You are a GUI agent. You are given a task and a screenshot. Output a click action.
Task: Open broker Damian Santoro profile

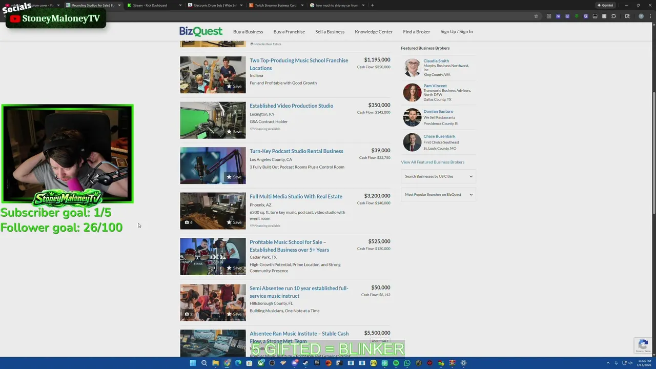coord(438,111)
